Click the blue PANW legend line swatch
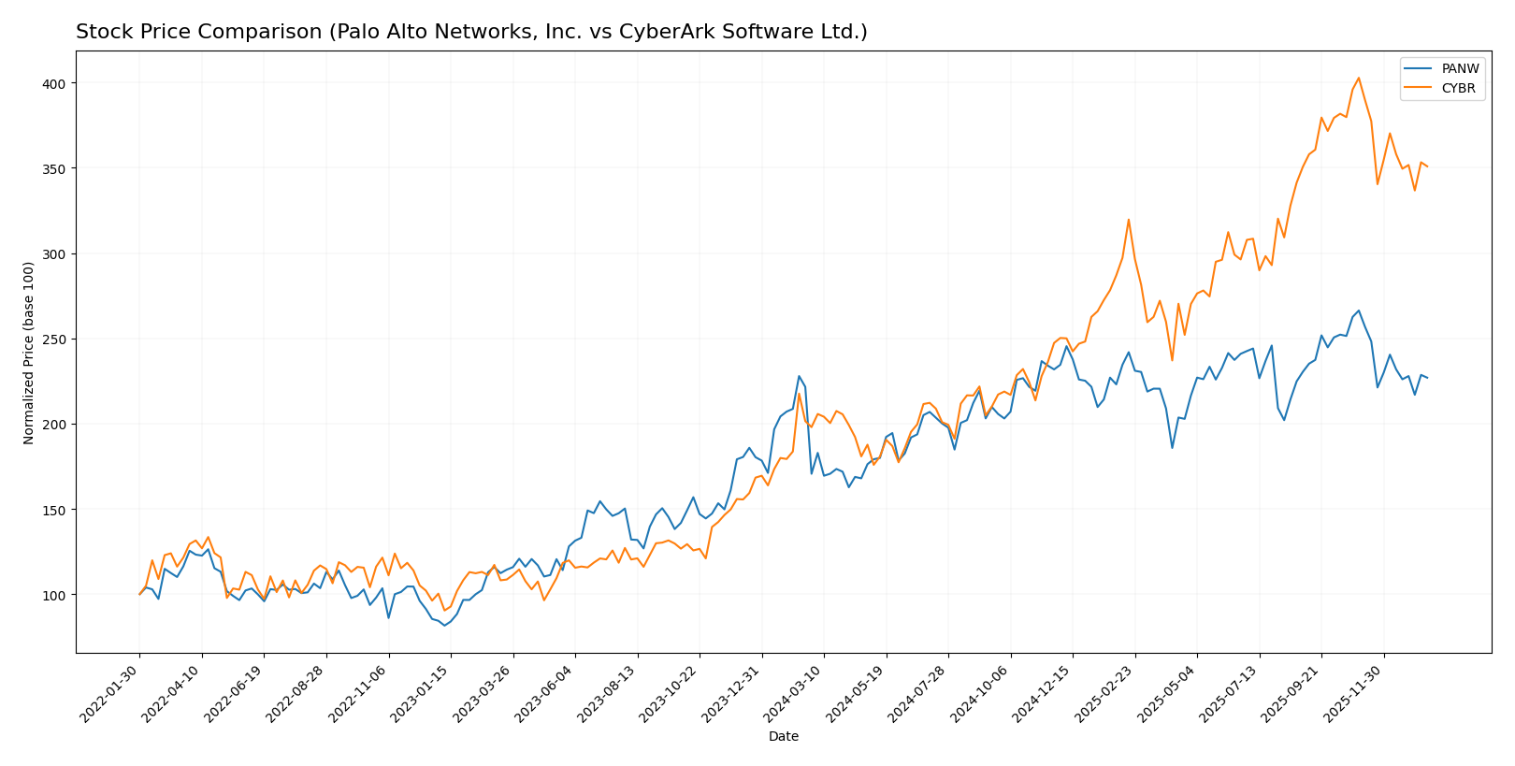This screenshot has height=766, width=1515. click(x=1419, y=69)
